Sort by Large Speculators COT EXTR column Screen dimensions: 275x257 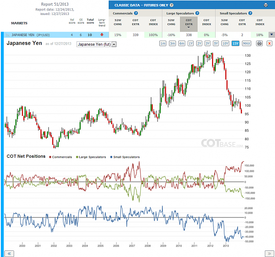pyautogui.click(x=189, y=23)
